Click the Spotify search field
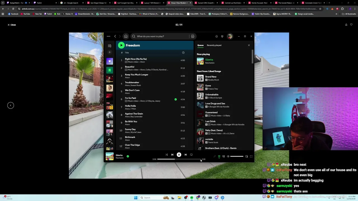Image resolution: width=358 pixels, height=201 pixels. tap(161, 36)
